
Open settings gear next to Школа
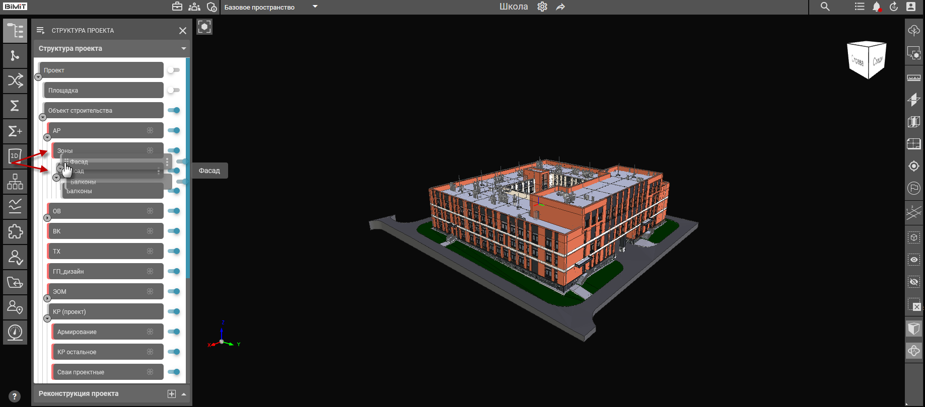pyautogui.click(x=542, y=7)
